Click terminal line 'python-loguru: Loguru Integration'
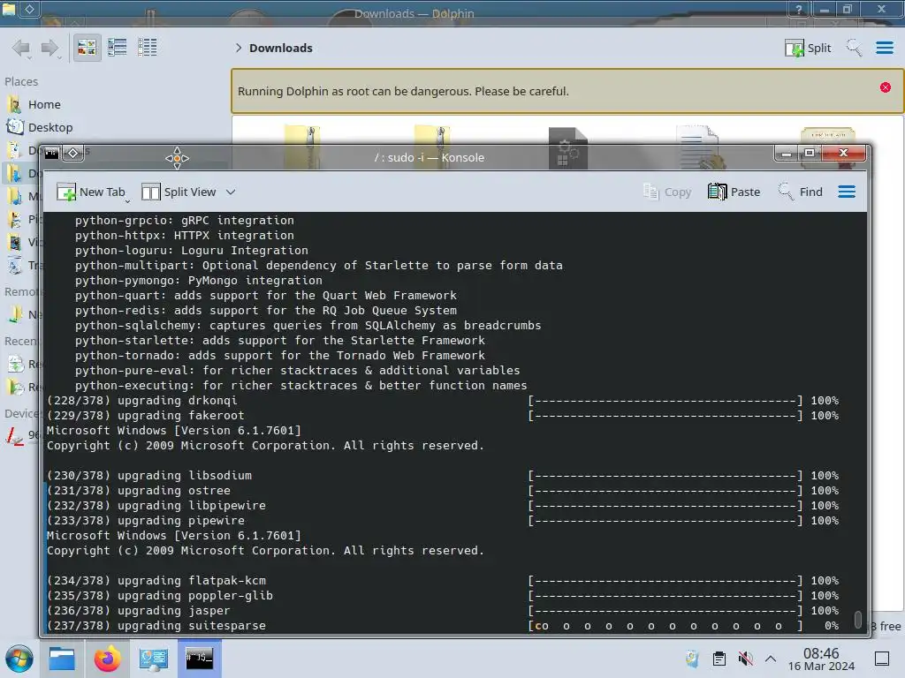This screenshot has width=905, height=678. 191,250
